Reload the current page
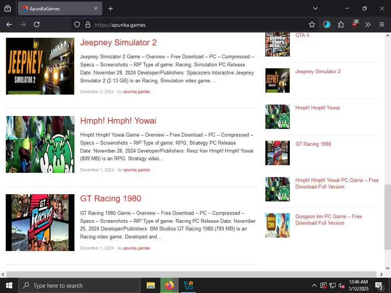The height and width of the screenshot is (293, 391). (x=37, y=24)
